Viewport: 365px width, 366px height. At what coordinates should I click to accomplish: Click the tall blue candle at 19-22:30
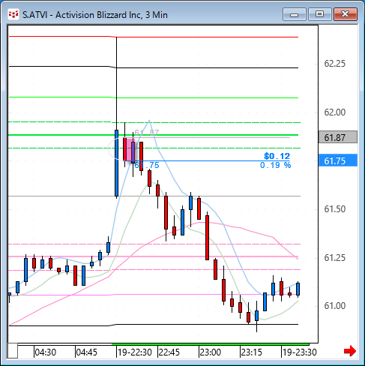pyautogui.click(x=116, y=163)
